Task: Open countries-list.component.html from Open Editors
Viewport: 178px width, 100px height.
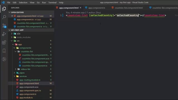Action: [31, 23]
